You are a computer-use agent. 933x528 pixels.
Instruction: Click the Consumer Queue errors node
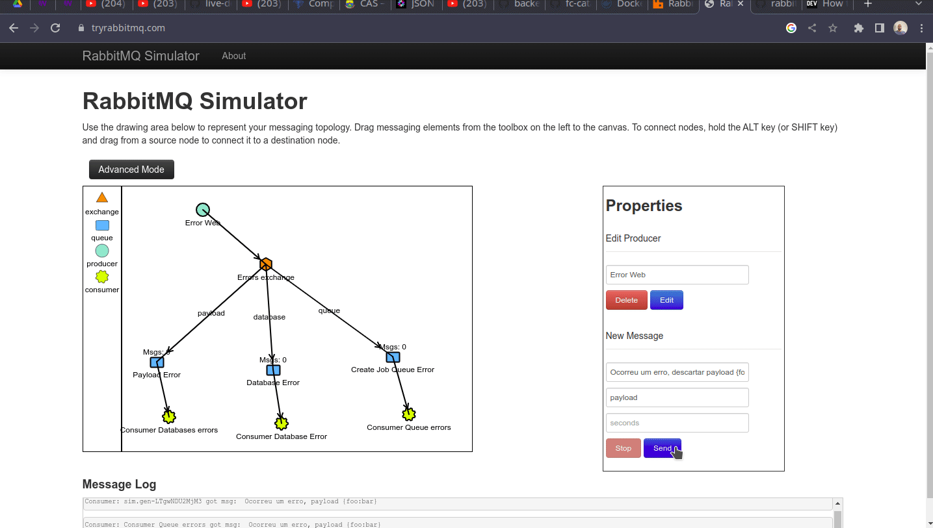409,414
